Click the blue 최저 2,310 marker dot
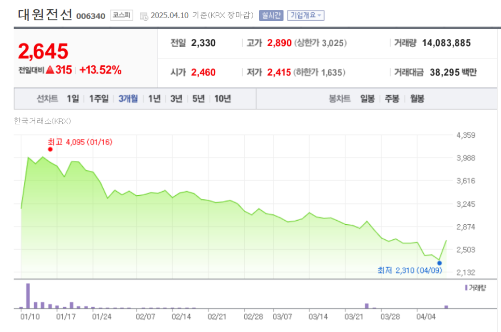501x332 pixels. [x=439, y=263]
